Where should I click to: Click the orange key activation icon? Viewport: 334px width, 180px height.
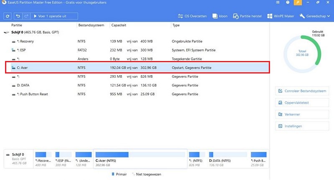click(298, 3)
